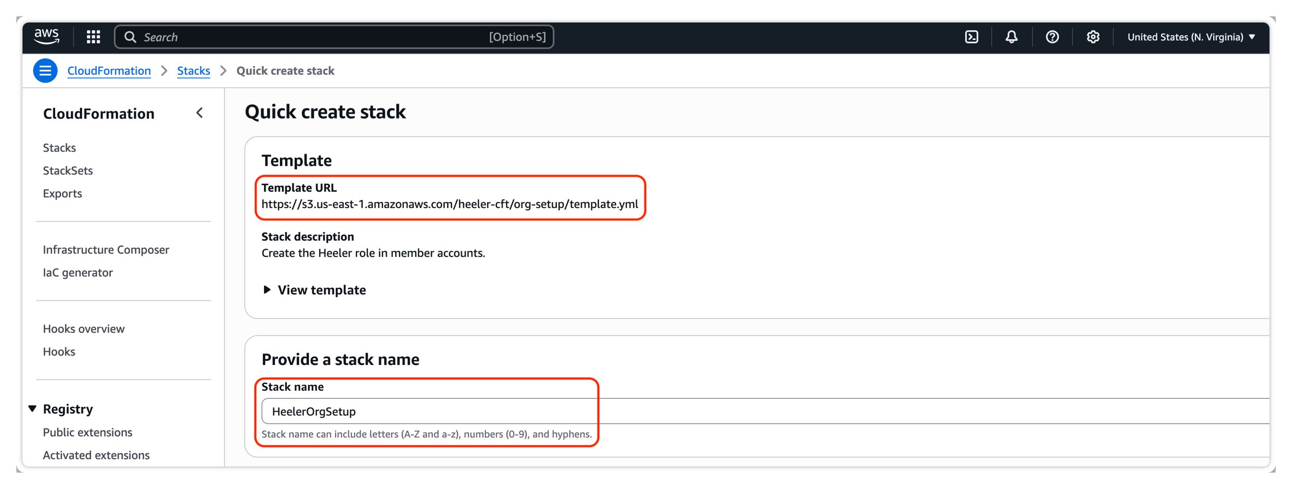The width and height of the screenshot is (1292, 489).
Task: Expand the View template section
Action: pyautogui.click(x=314, y=290)
